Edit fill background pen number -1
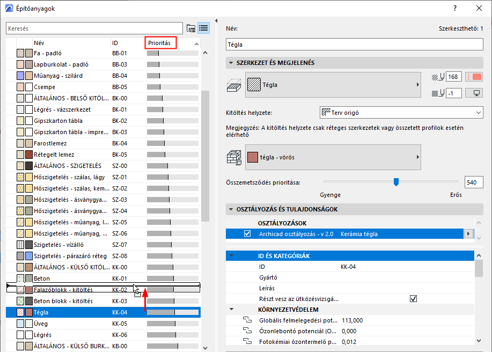Image resolution: width=492 pixels, height=352 pixels. click(454, 93)
